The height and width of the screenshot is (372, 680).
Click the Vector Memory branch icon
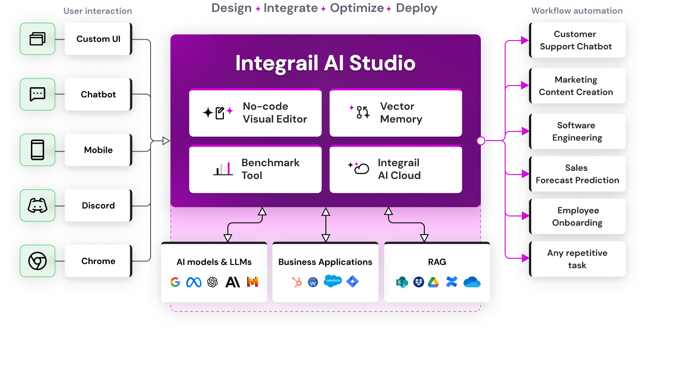pos(360,112)
